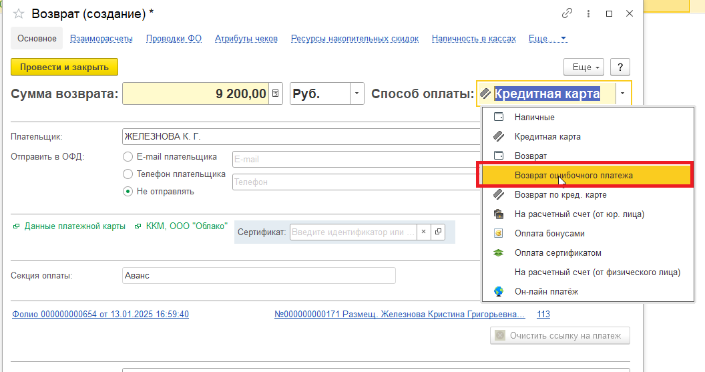Select Телефон плательщика radio button
The image size is (705, 372).
[128, 174]
